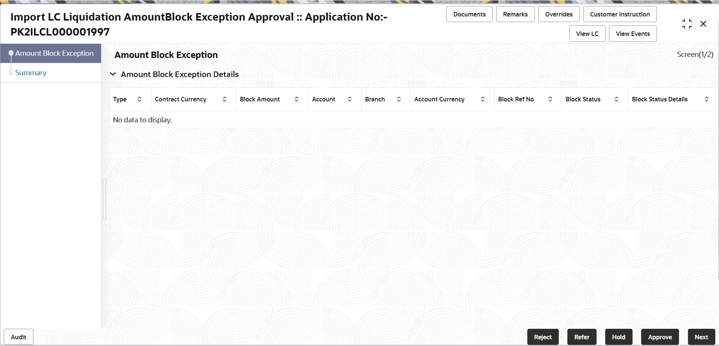The image size is (719, 346).
Task: Sort the Account Currency column
Action: point(482,99)
